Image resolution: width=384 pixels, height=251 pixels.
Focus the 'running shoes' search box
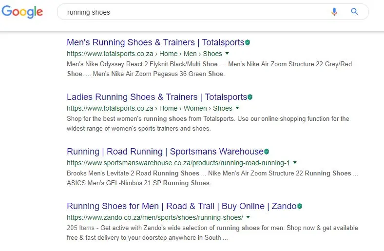[x=195, y=12]
